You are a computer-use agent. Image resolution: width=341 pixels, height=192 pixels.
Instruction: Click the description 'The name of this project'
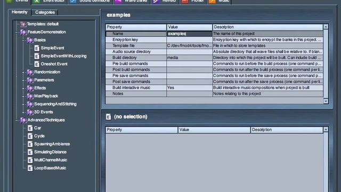click(x=234, y=34)
